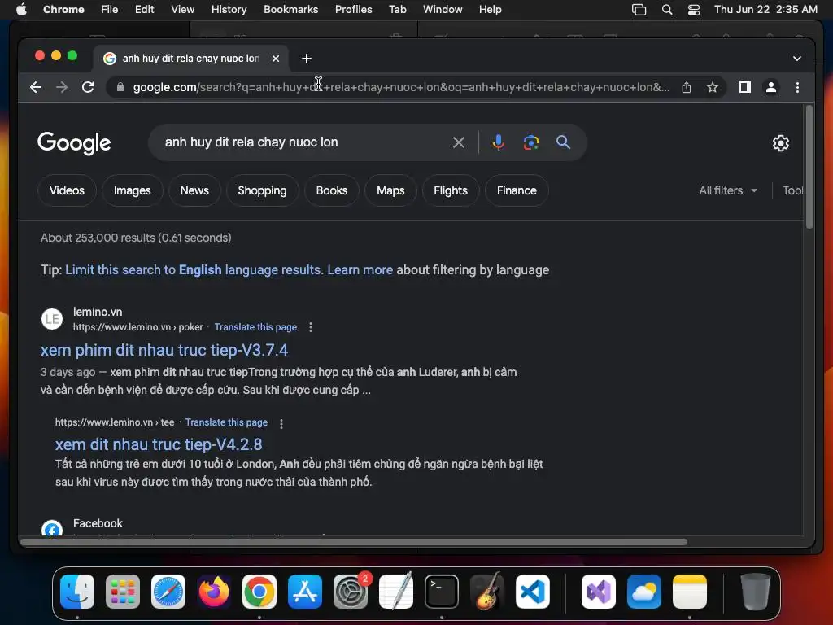Open the Chrome three-dot menu
Image resolution: width=833 pixels, height=625 pixels.
[797, 87]
